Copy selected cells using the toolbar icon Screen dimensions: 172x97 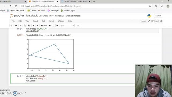(25, 26)
